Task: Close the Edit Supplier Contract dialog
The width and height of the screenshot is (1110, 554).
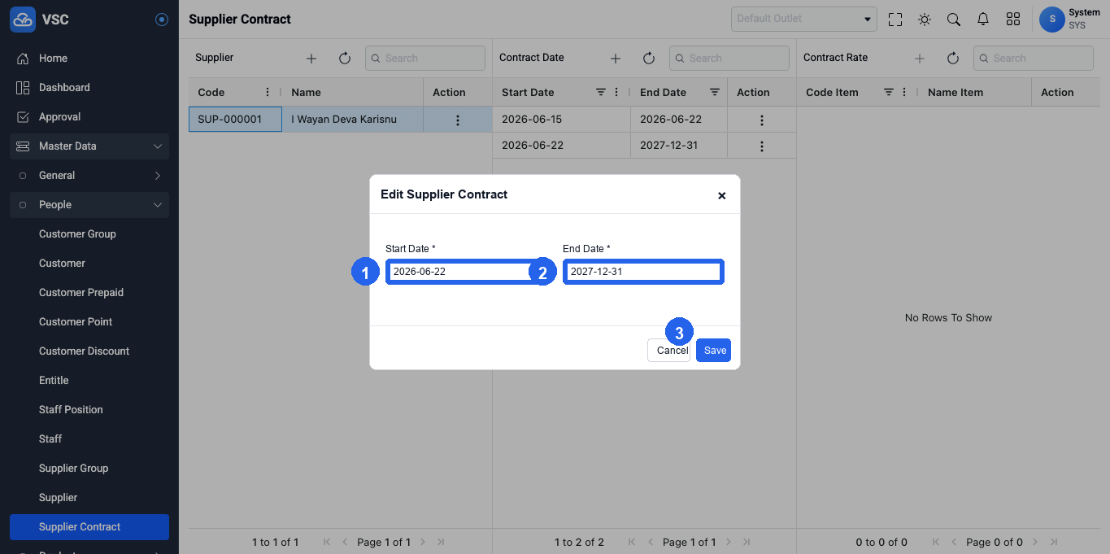Action: pyautogui.click(x=721, y=195)
